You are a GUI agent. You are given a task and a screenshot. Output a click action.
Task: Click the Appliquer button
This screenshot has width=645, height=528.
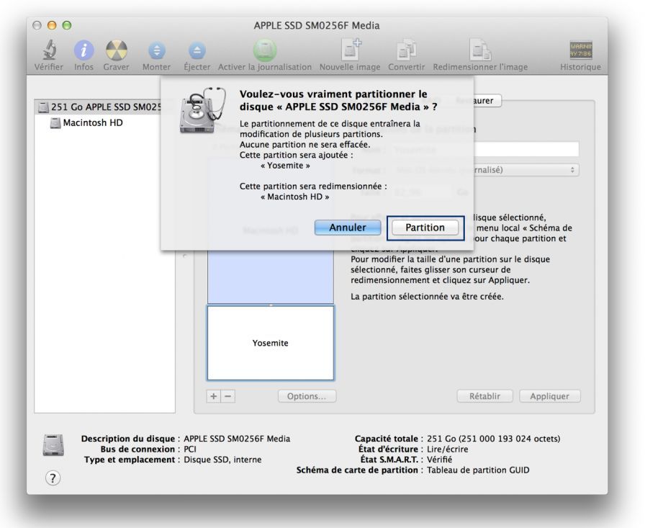[549, 396]
